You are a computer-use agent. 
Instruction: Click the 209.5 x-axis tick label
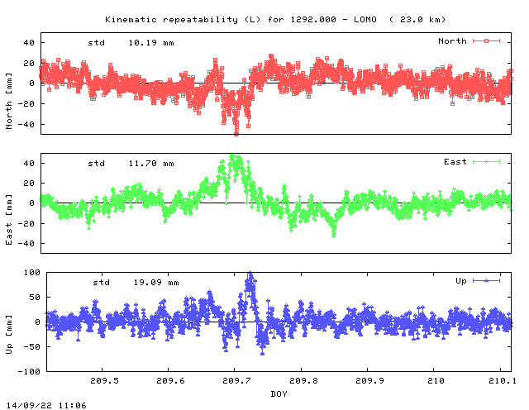105,380
